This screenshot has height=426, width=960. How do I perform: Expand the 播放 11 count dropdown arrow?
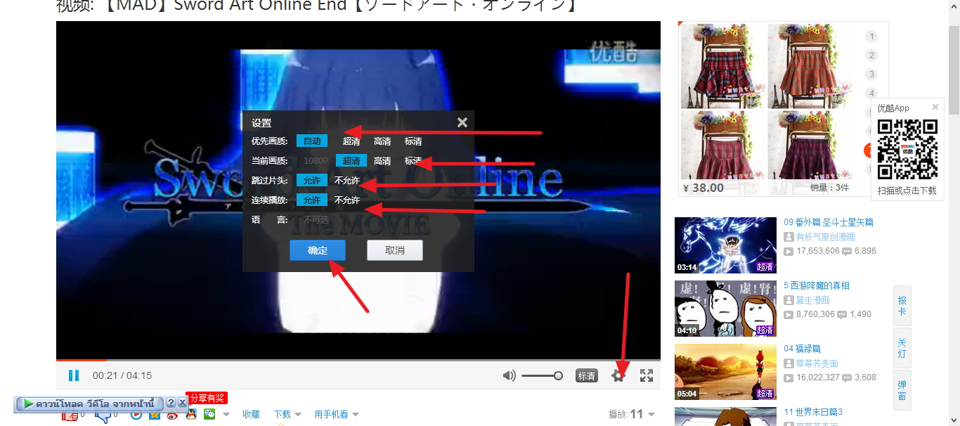pos(651,415)
